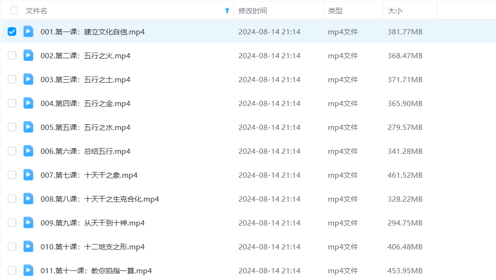496x280 pixels.
Task: Click the 文件名 column header label
Action: (x=36, y=11)
